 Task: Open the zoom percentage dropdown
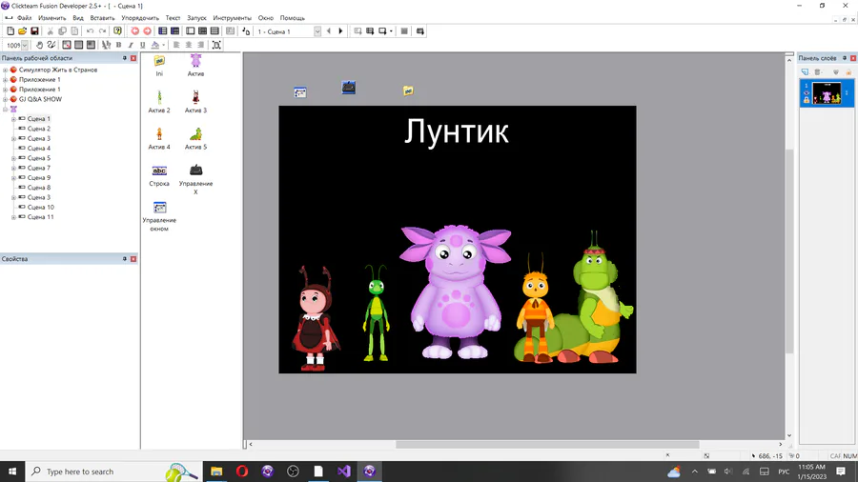click(x=25, y=46)
